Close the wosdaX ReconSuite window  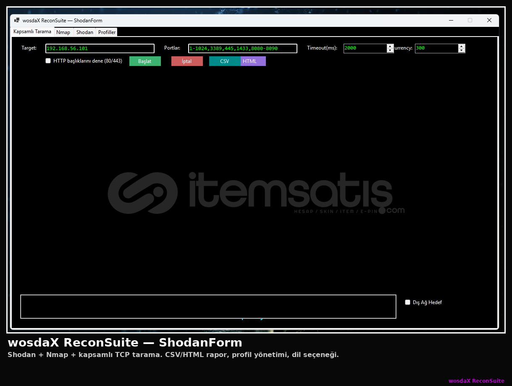[489, 20]
